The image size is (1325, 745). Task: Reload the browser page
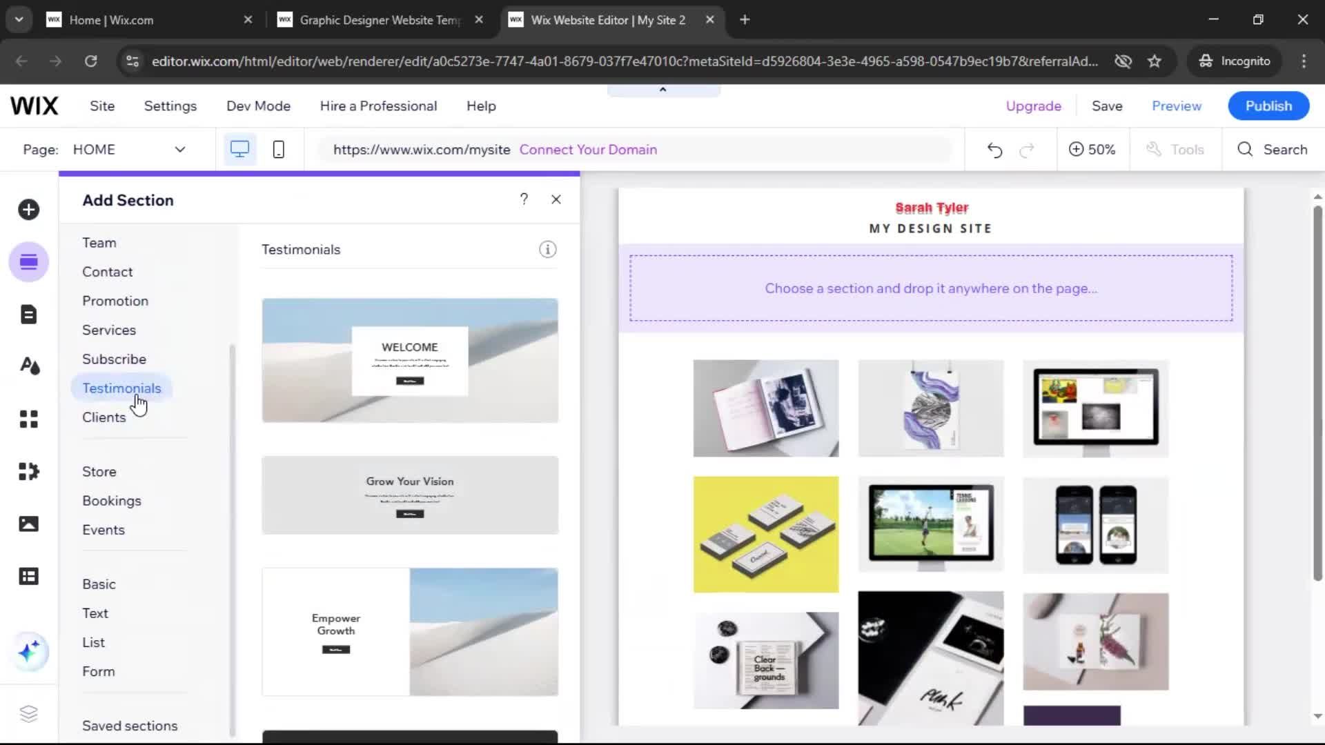90,61
